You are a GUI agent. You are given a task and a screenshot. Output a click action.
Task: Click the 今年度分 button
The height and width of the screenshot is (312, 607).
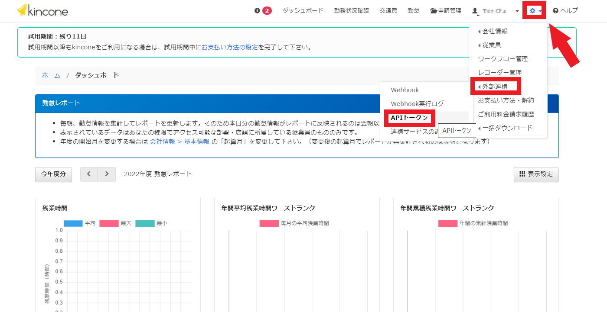tap(53, 174)
